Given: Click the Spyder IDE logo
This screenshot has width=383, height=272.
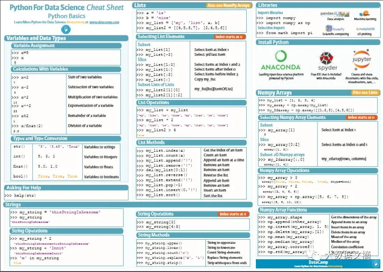Looking at the screenshot, I should (x=327, y=58).
